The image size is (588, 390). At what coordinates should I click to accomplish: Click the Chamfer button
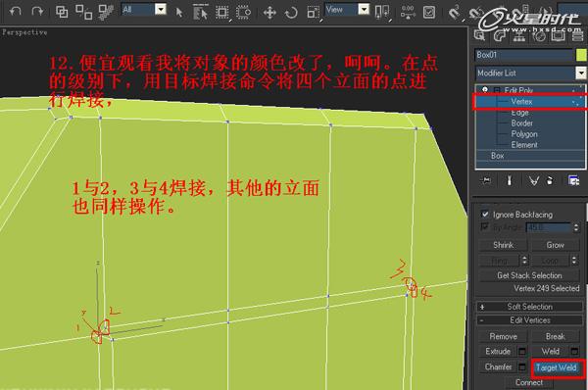498,366
